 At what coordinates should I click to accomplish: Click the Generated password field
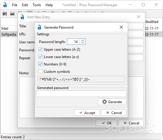(81, 94)
